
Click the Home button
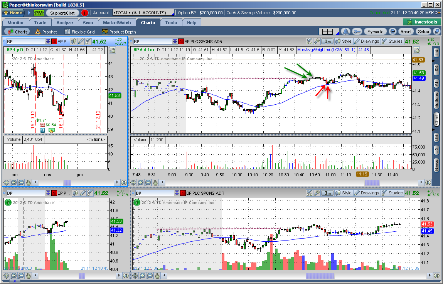point(13,13)
